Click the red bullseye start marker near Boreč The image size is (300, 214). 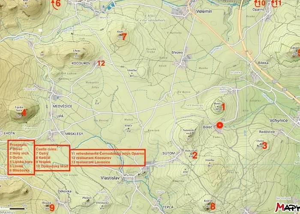(x=220, y=125)
